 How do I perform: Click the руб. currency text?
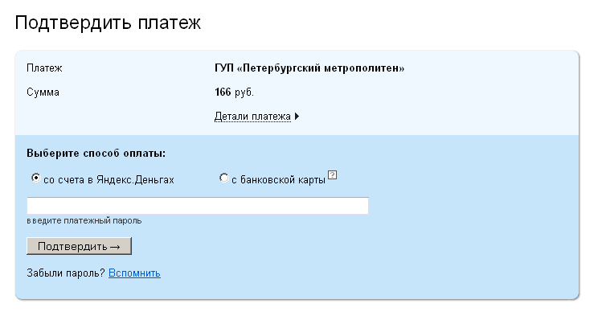(244, 92)
